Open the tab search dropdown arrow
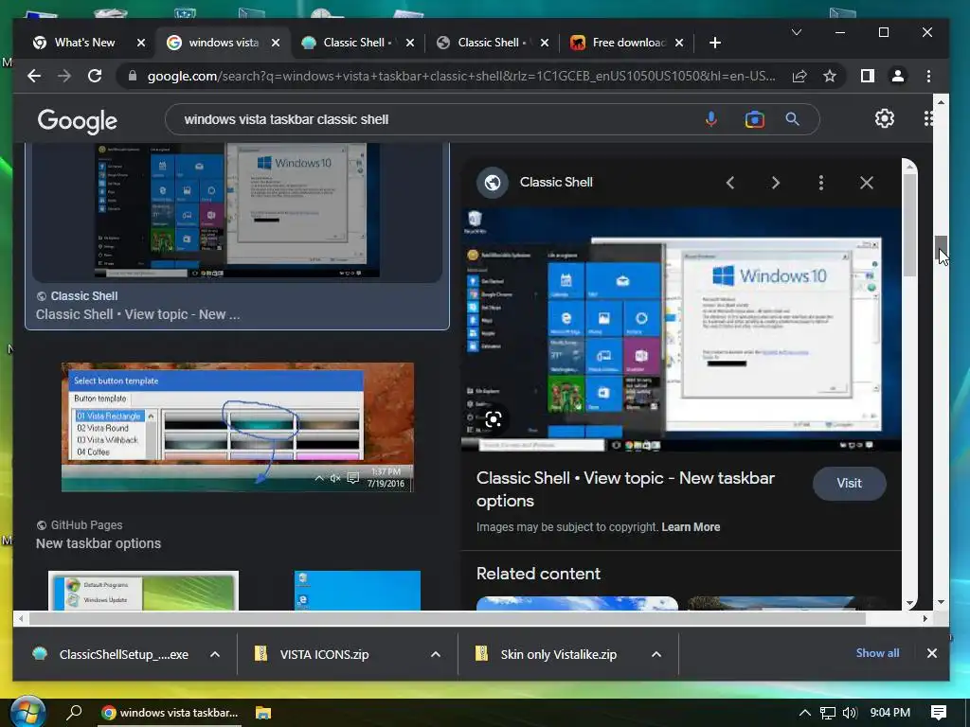The width and height of the screenshot is (970, 727). [x=797, y=32]
